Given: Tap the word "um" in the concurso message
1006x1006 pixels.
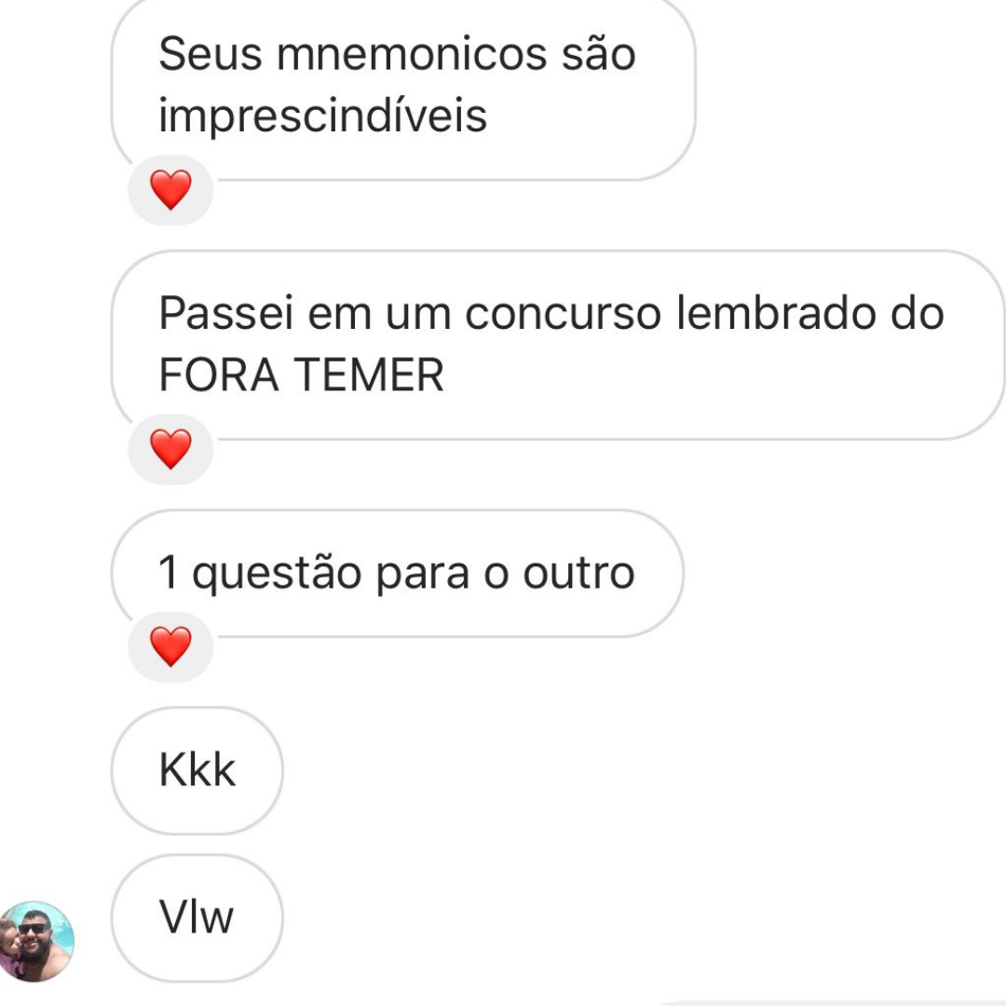Looking at the screenshot, I should 417,316.
